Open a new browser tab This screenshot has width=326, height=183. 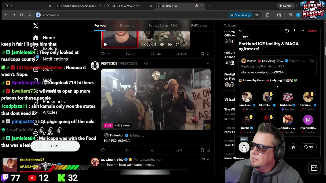[x=209, y=6]
